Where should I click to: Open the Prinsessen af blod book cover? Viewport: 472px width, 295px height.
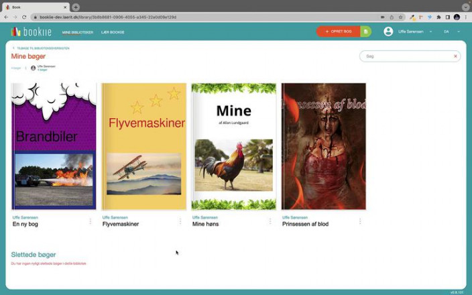[323, 146]
